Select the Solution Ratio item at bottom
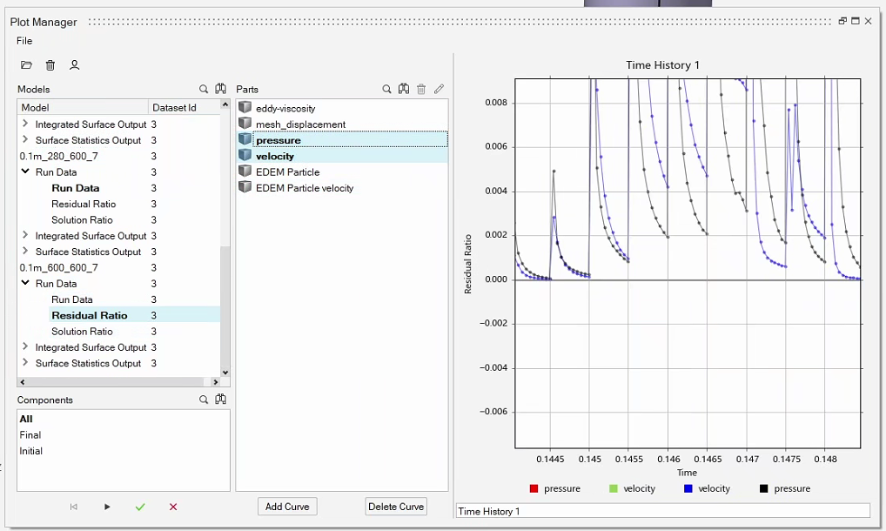Image resolution: width=886 pixels, height=531 pixels. tap(82, 332)
